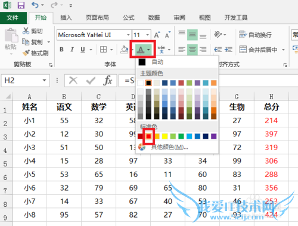This screenshot has width=298, height=226.
Task: Pick the standard dark red swatch
Action: coord(140,136)
